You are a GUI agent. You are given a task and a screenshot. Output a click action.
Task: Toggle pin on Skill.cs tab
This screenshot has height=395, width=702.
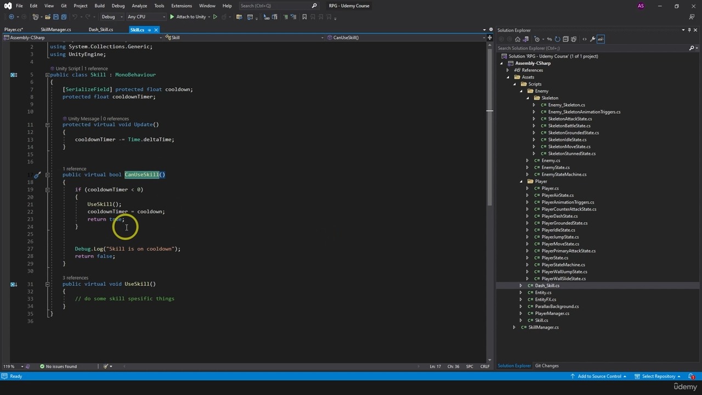point(149,30)
